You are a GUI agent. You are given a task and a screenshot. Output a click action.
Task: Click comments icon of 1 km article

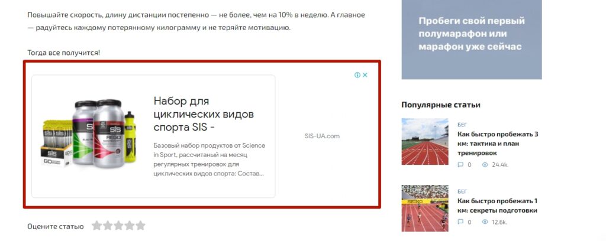click(460, 222)
